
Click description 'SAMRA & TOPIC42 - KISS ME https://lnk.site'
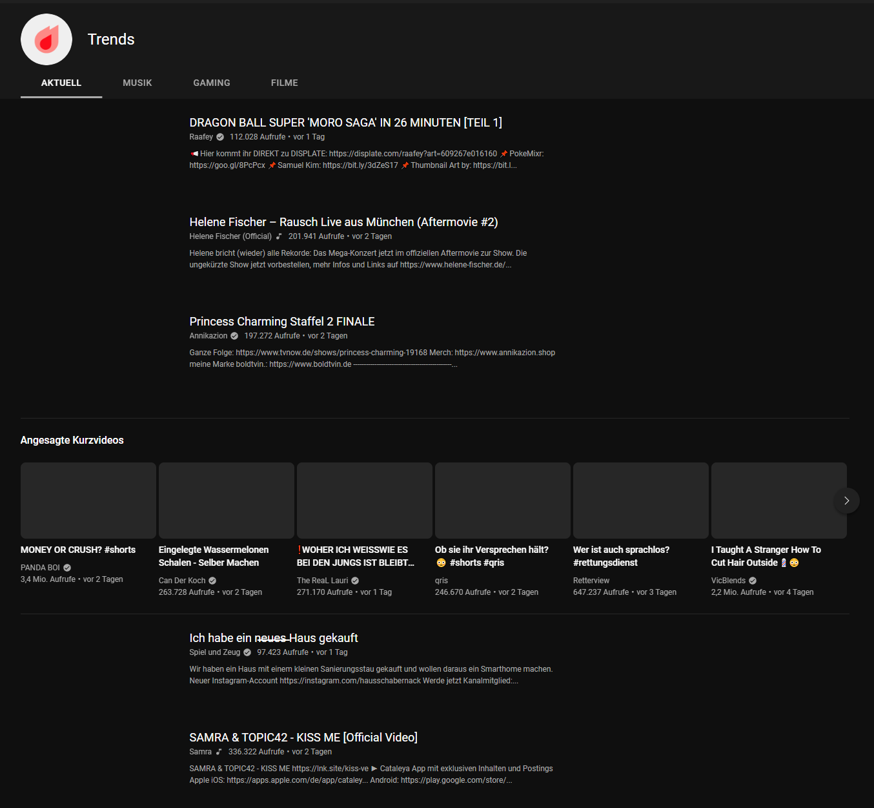click(371, 774)
